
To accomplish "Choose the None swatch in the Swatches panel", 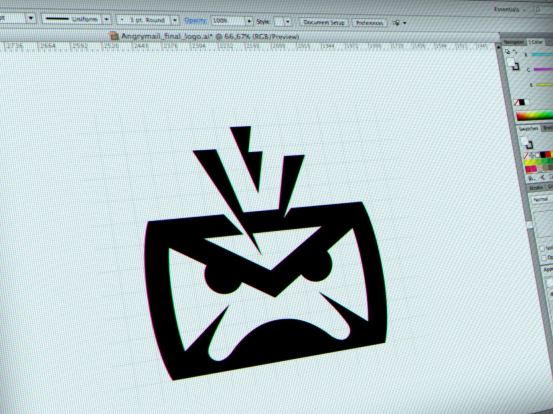I will (x=526, y=156).
